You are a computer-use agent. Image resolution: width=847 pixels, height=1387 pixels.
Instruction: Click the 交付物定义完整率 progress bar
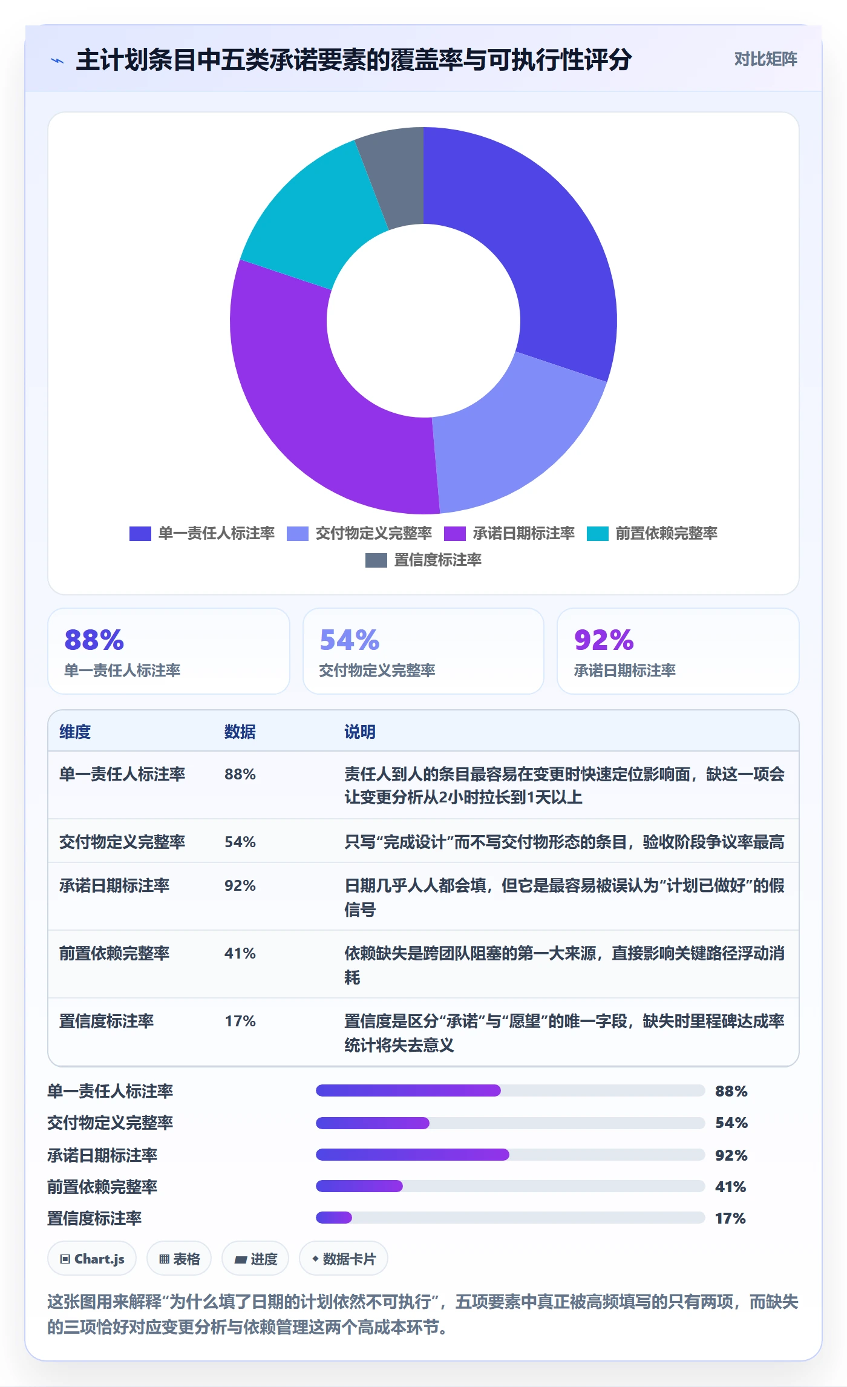click(x=510, y=1123)
